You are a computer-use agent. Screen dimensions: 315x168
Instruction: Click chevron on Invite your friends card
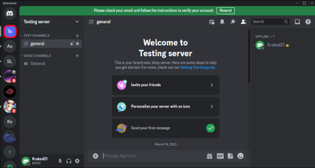coord(212,85)
